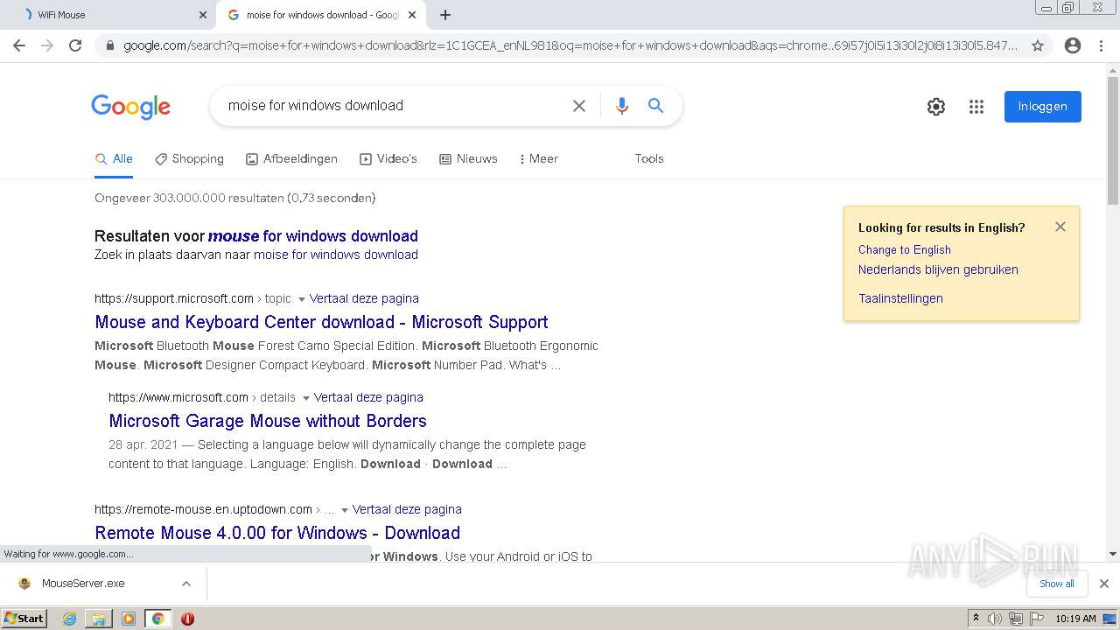Open the media player taskbar icon
1120x630 pixels.
click(129, 619)
